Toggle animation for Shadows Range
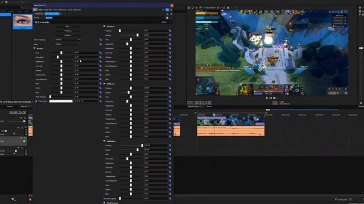 coord(170,35)
